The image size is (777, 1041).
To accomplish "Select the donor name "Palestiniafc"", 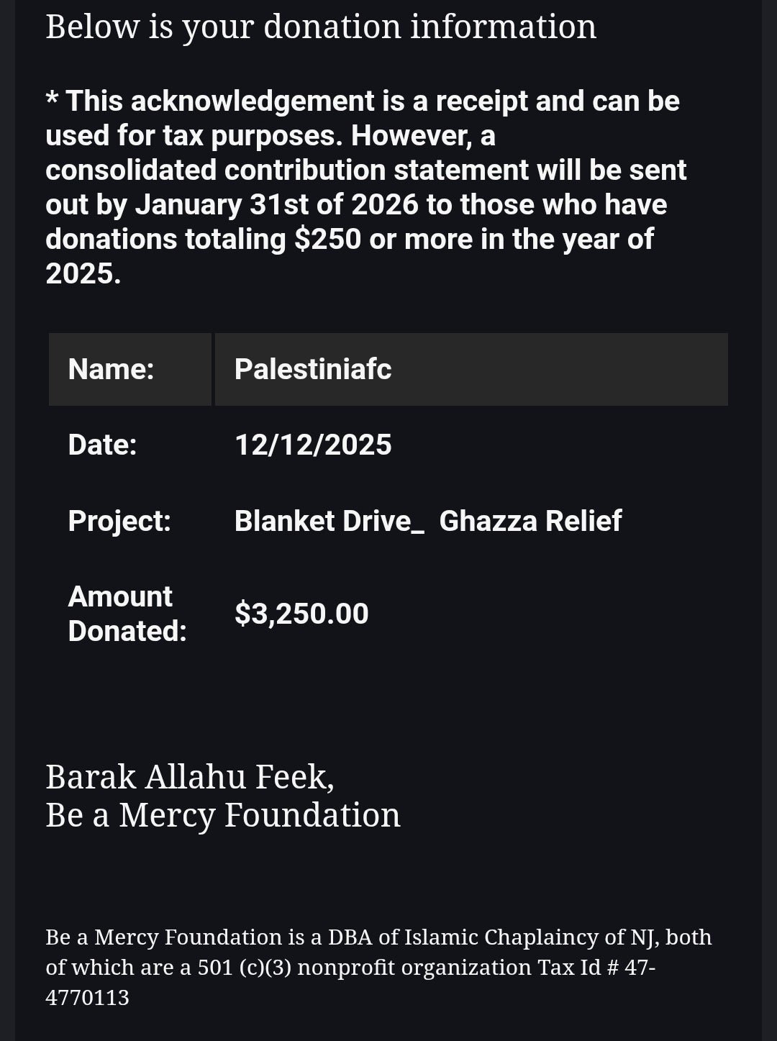I will click(313, 369).
